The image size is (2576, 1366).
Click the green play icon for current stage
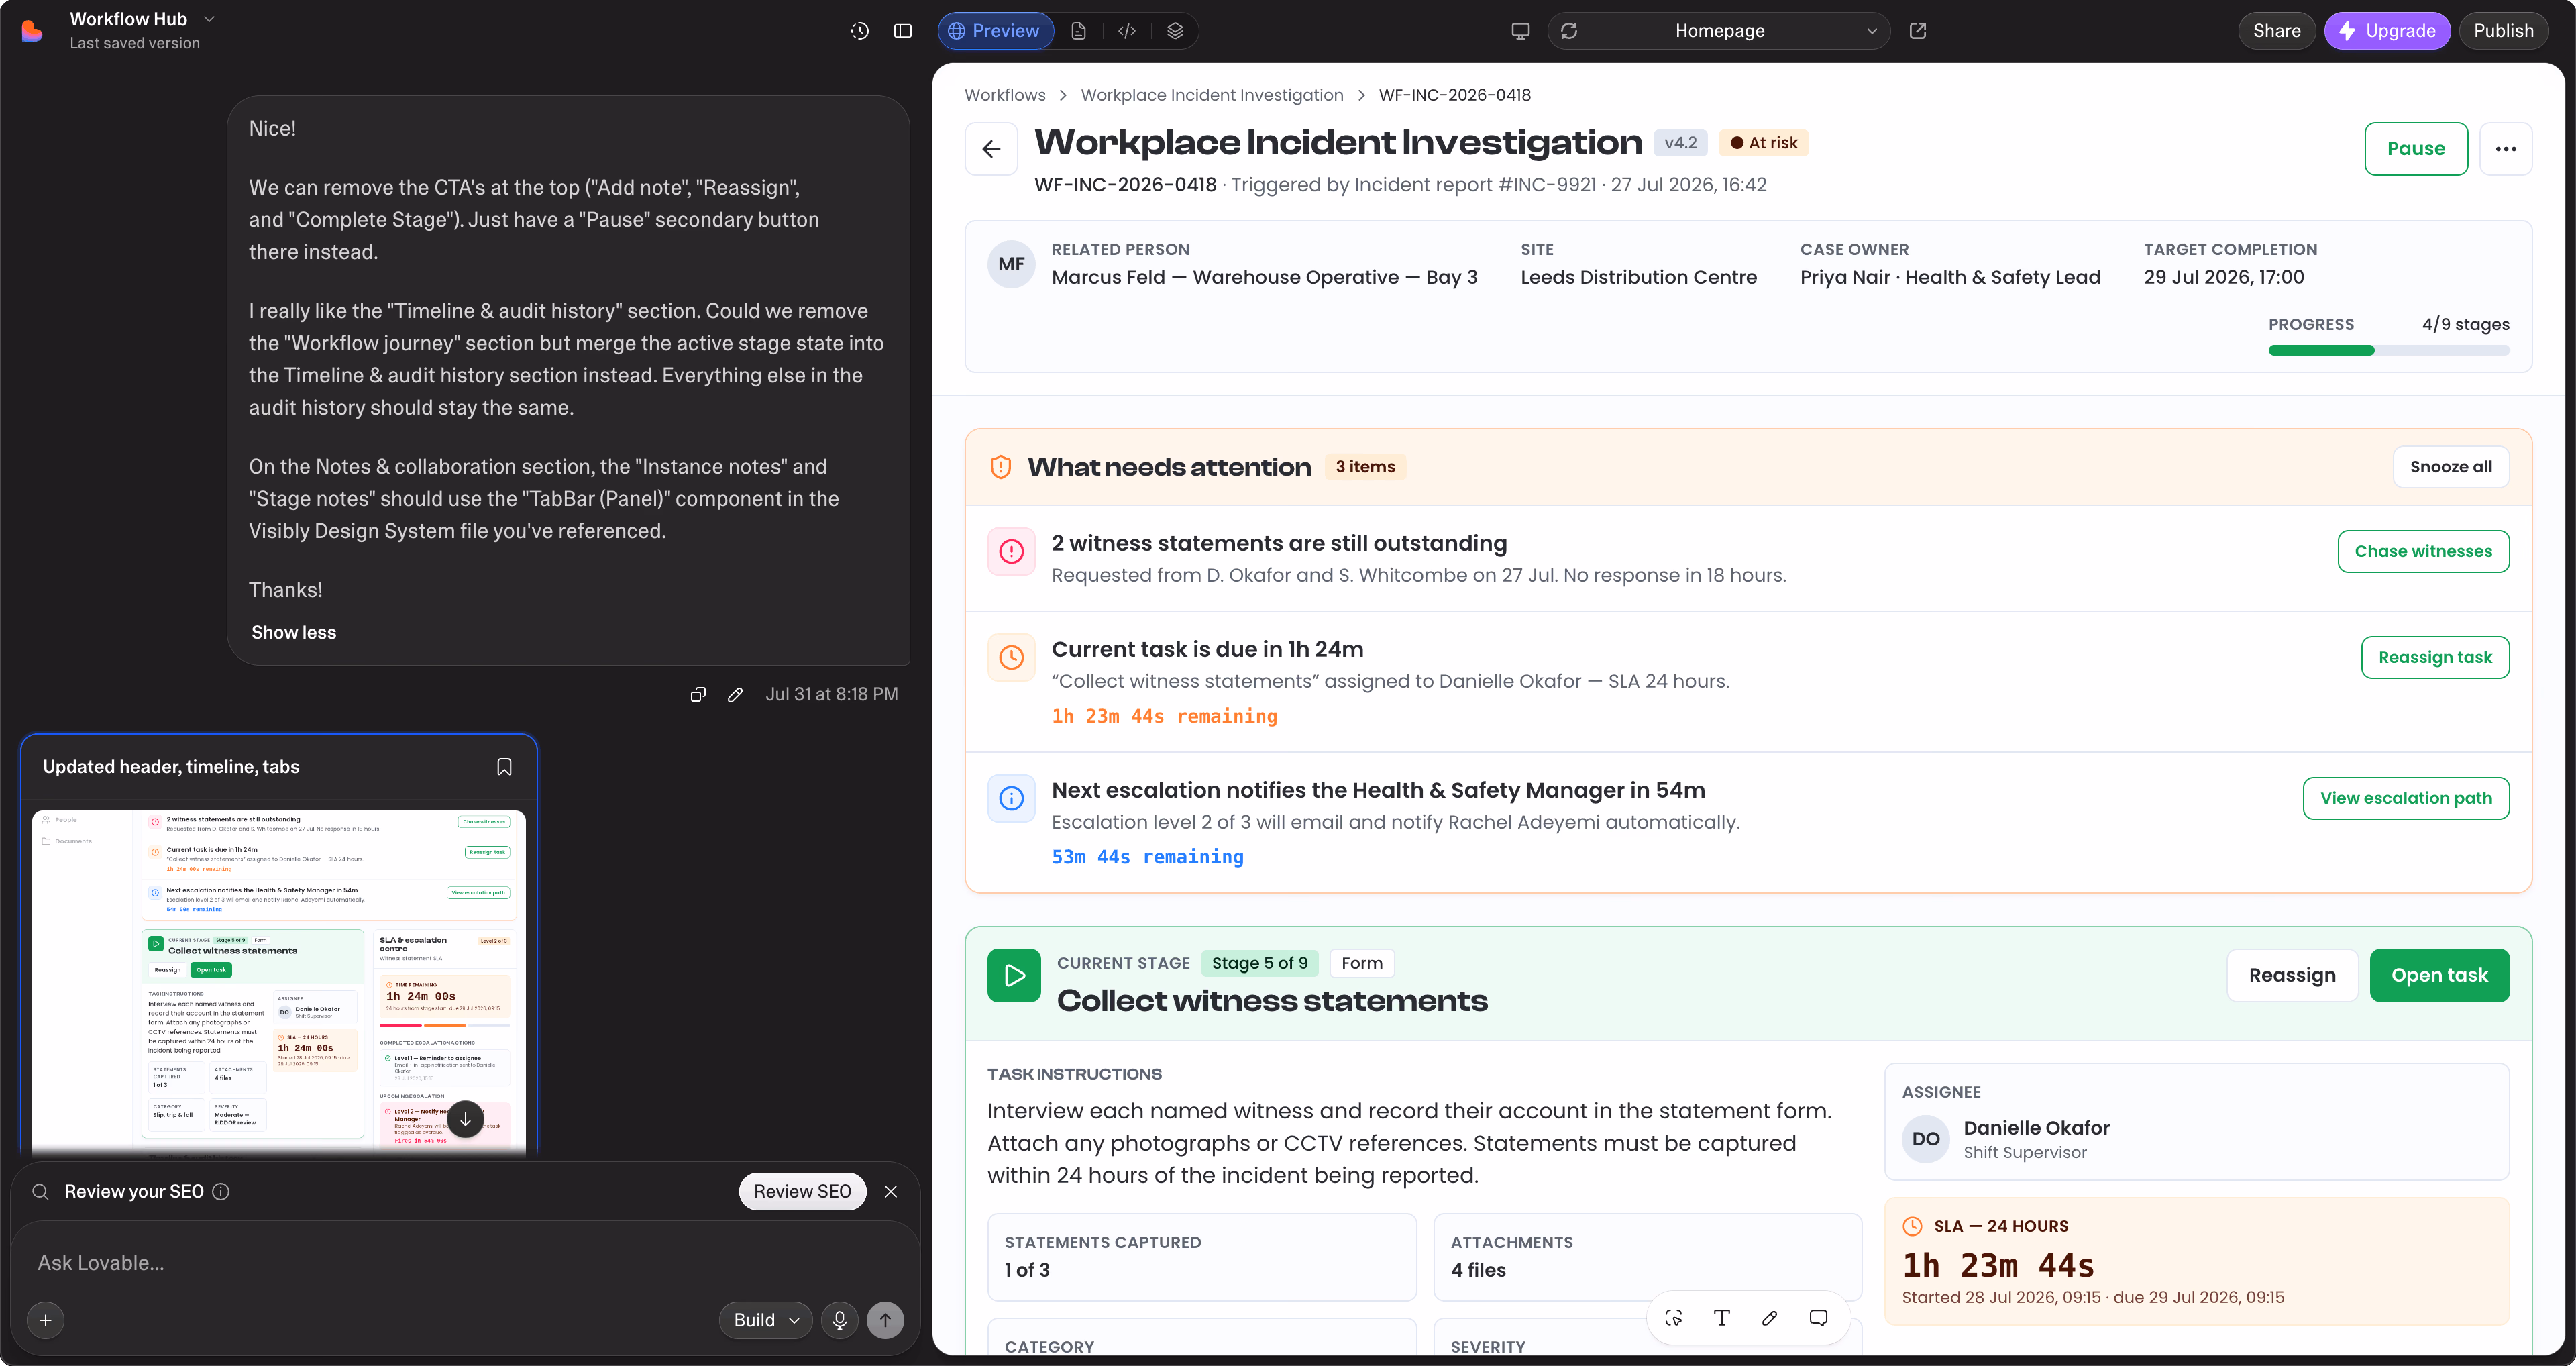(x=1014, y=975)
